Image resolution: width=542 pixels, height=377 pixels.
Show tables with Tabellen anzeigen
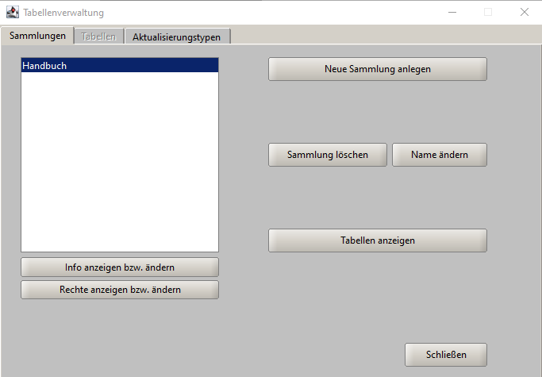pyautogui.click(x=377, y=240)
